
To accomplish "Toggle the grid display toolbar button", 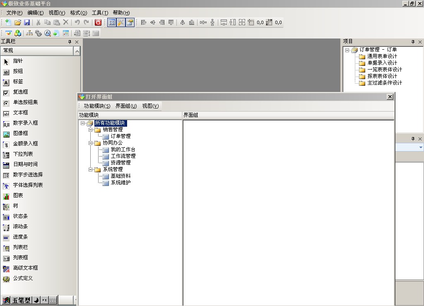I will pos(111,22).
